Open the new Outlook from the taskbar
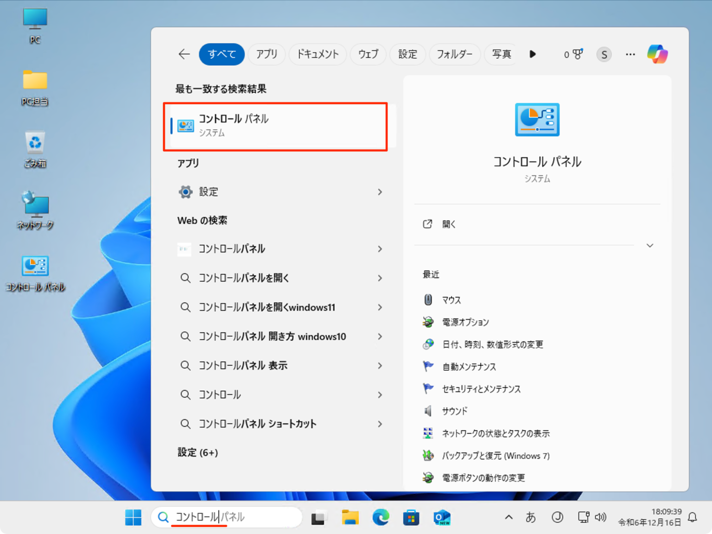This screenshot has height=534, width=712. (x=441, y=517)
